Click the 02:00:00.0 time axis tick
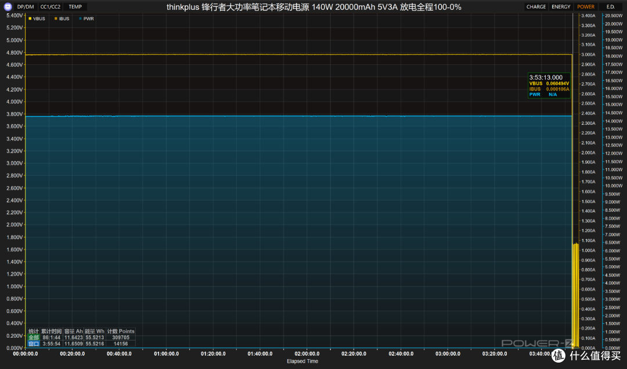 (307, 354)
